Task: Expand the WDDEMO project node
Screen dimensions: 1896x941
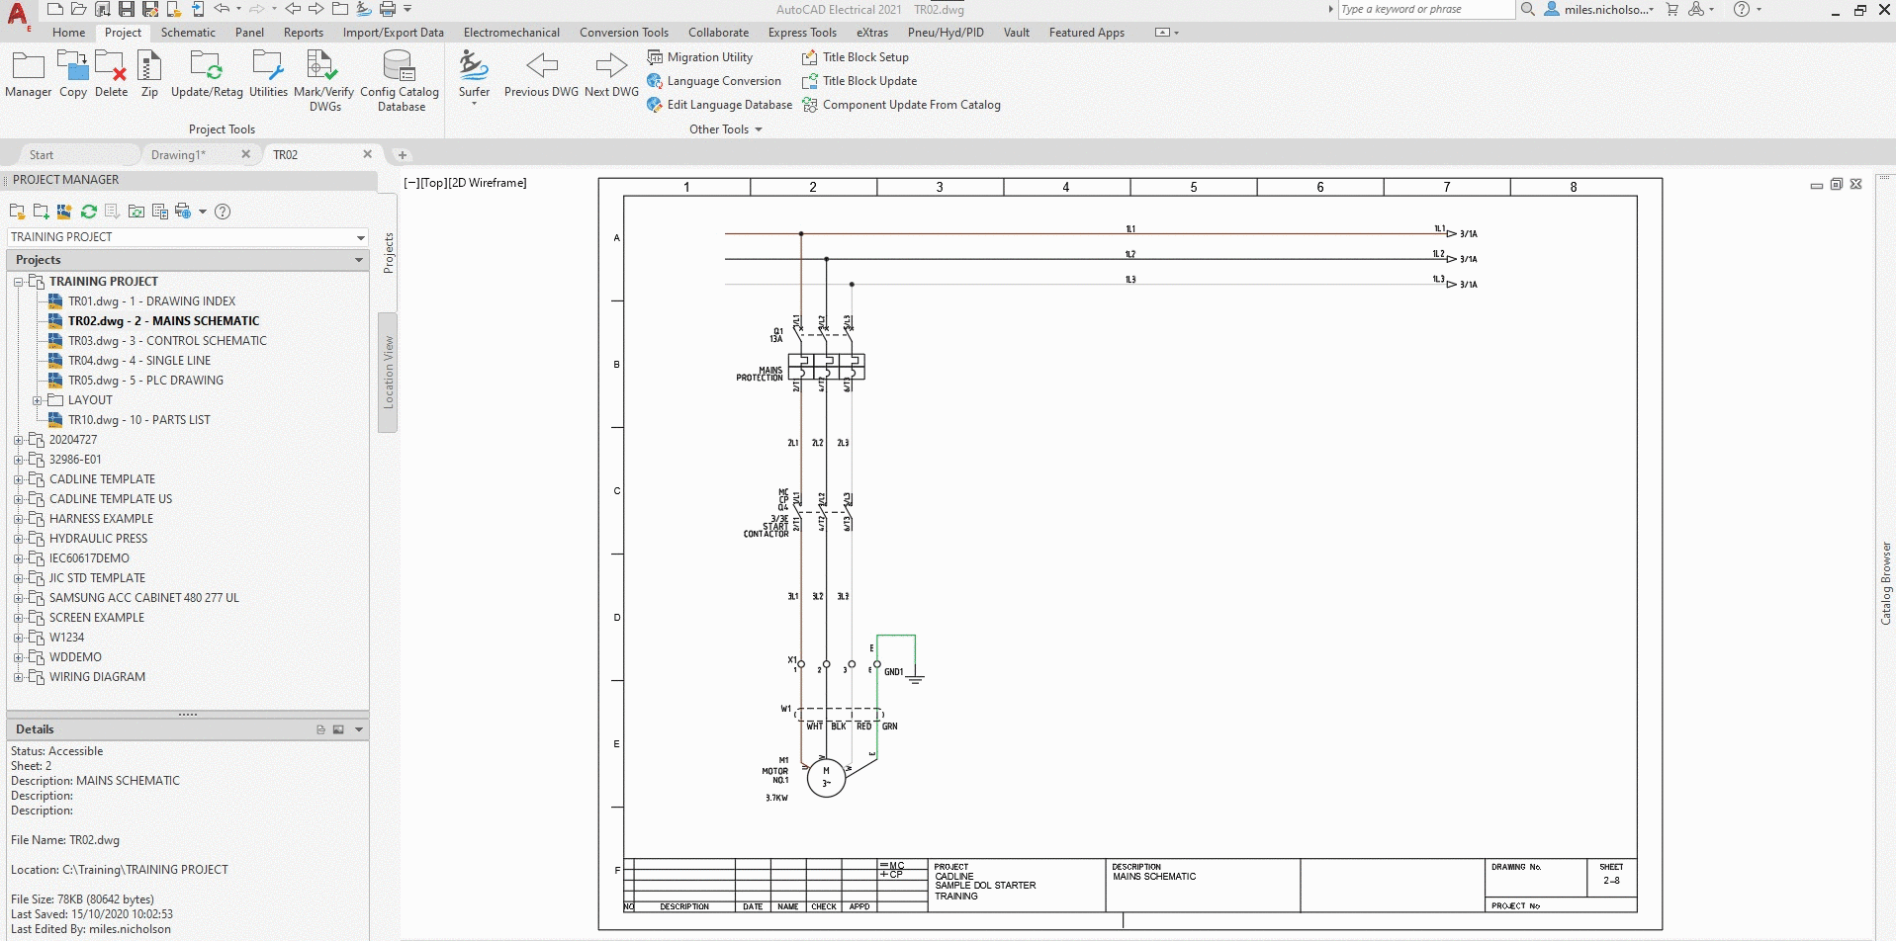Action: click(x=18, y=657)
